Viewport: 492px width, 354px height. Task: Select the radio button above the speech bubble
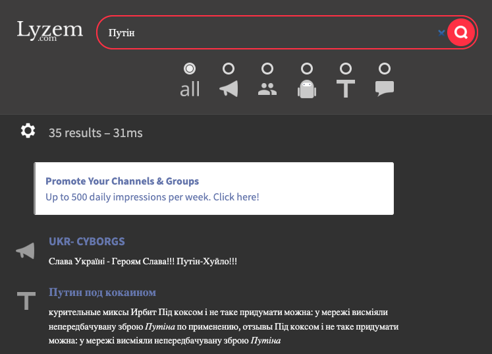coord(385,69)
